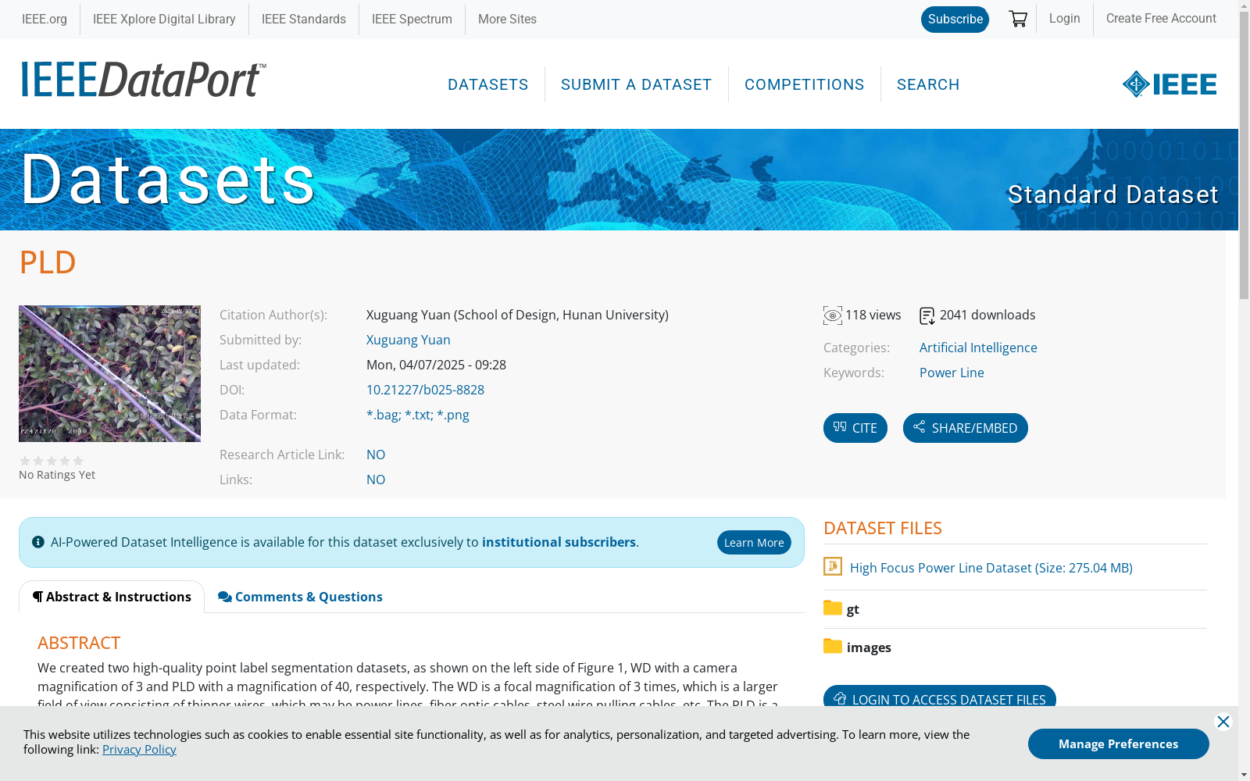Click the Artificial Intelligence category link

tap(978, 348)
